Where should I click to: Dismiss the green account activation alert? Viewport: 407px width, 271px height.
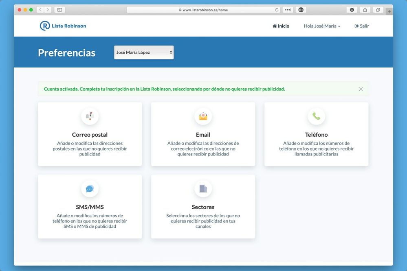(x=360, y=89)
